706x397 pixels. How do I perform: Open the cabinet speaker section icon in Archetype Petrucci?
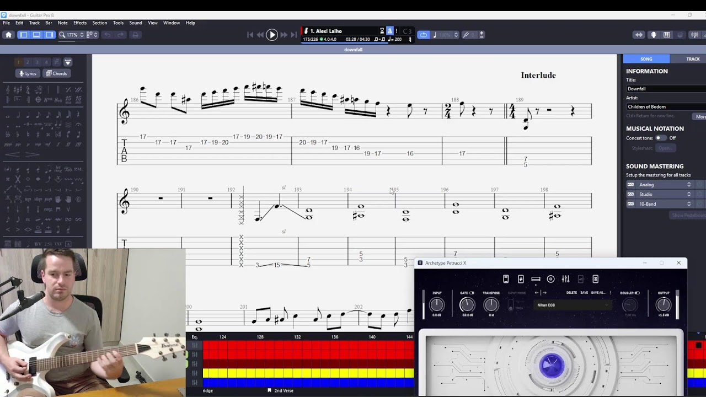click(550, 279)
